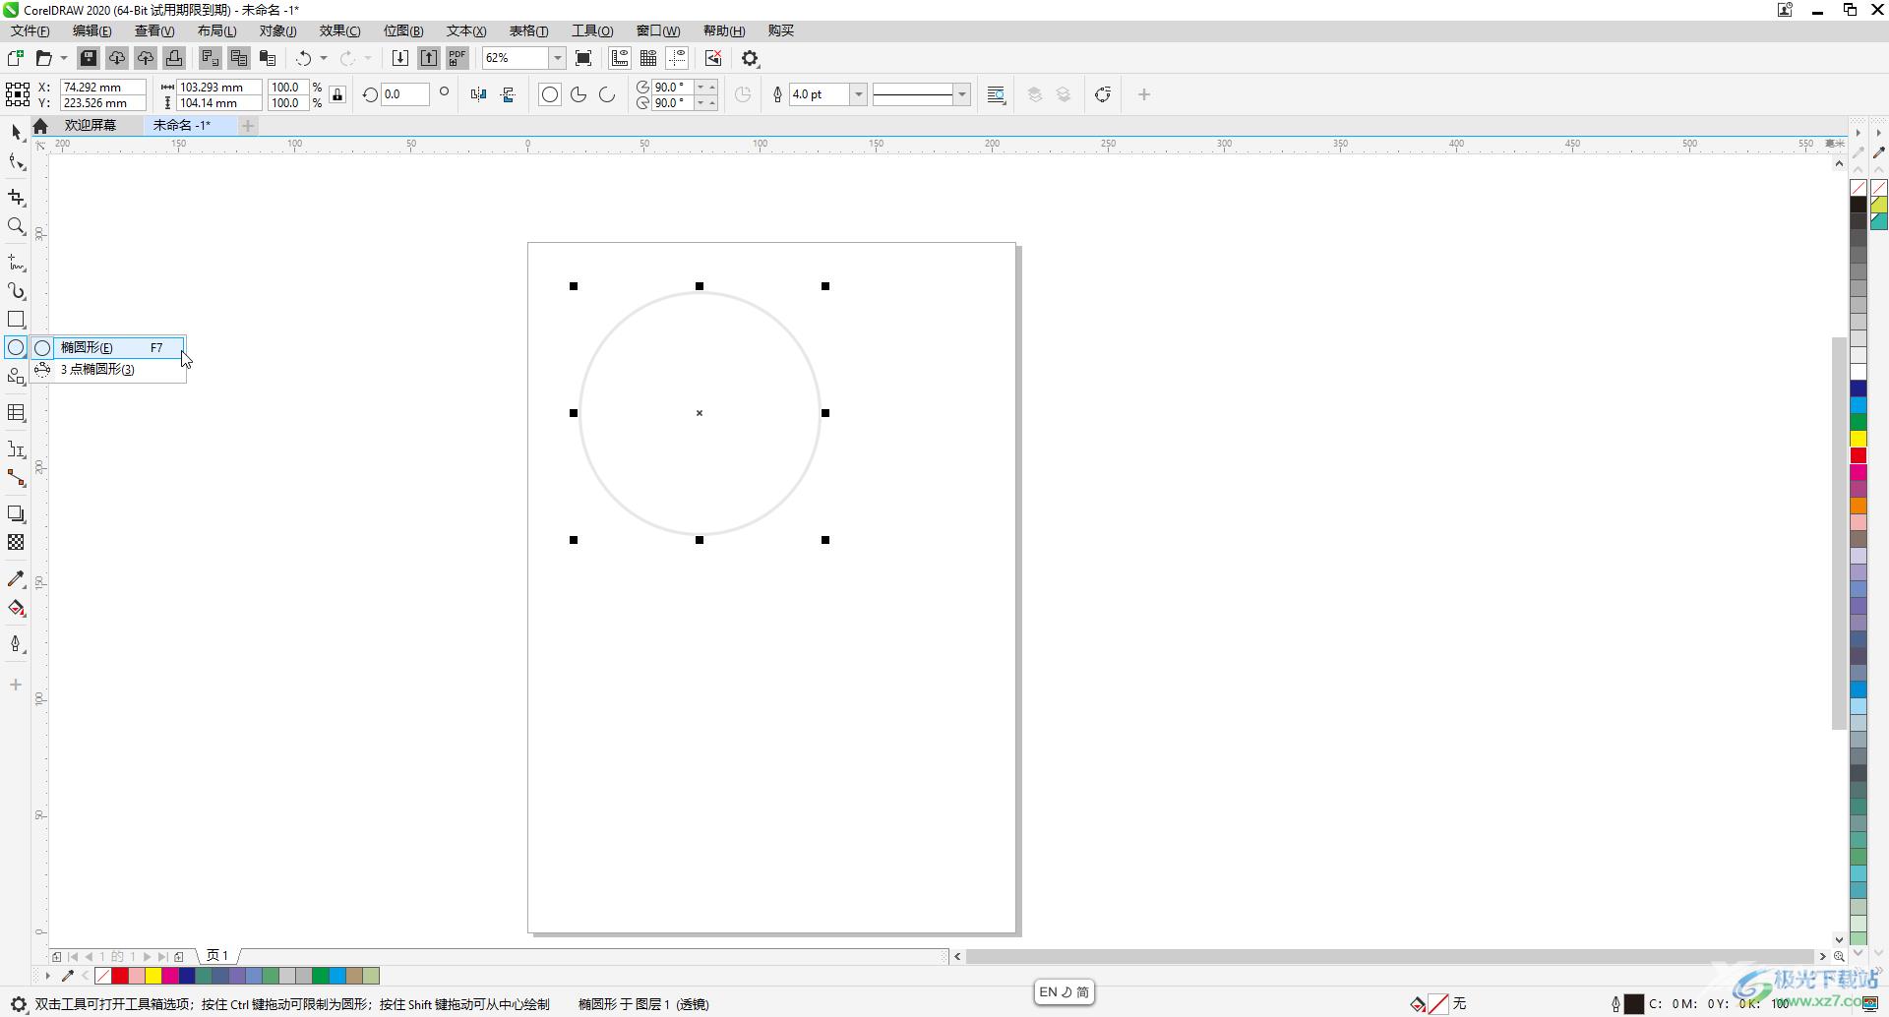The height and width of the screenshot is (1017, 1889).
Task: Click the 页 1 page tab
Action: (217, 955)
